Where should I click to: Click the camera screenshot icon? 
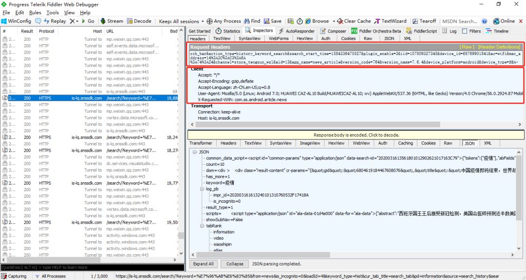(290, 21)
